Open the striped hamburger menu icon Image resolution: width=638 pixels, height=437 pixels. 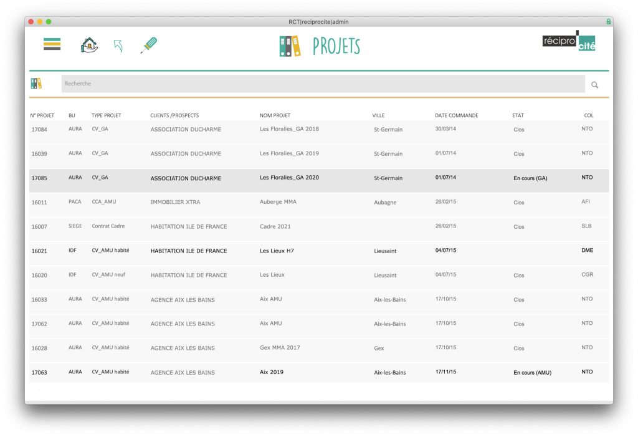coord(52,44)
